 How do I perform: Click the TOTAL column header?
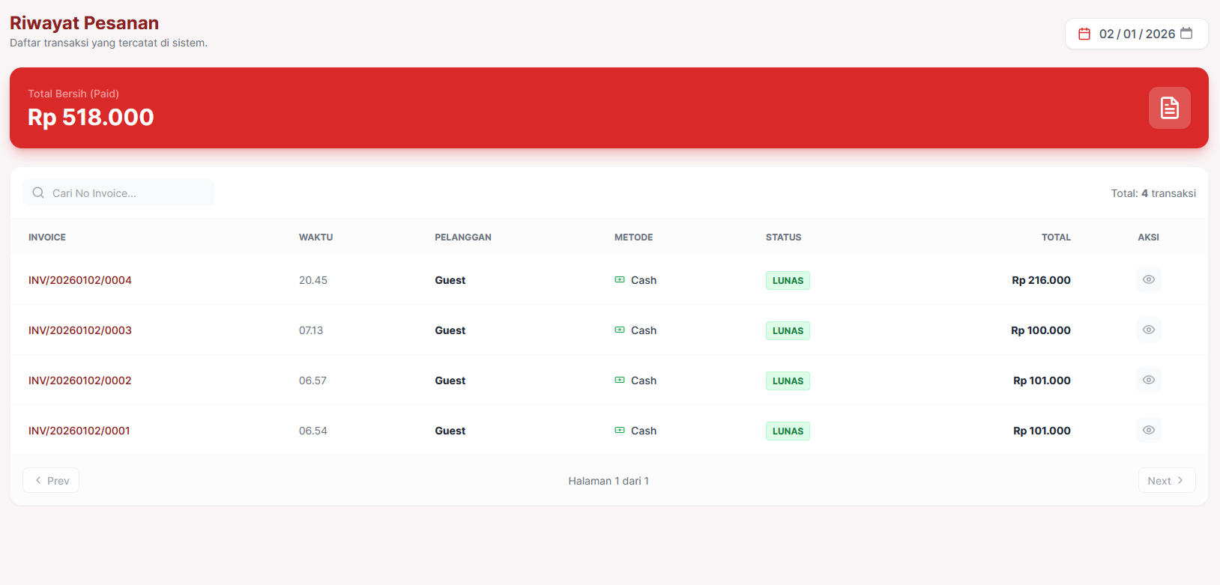point(1055,237)
